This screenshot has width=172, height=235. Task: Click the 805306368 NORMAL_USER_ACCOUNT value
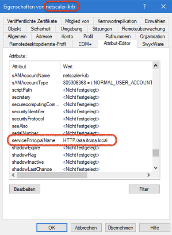[x=107, y=83]
